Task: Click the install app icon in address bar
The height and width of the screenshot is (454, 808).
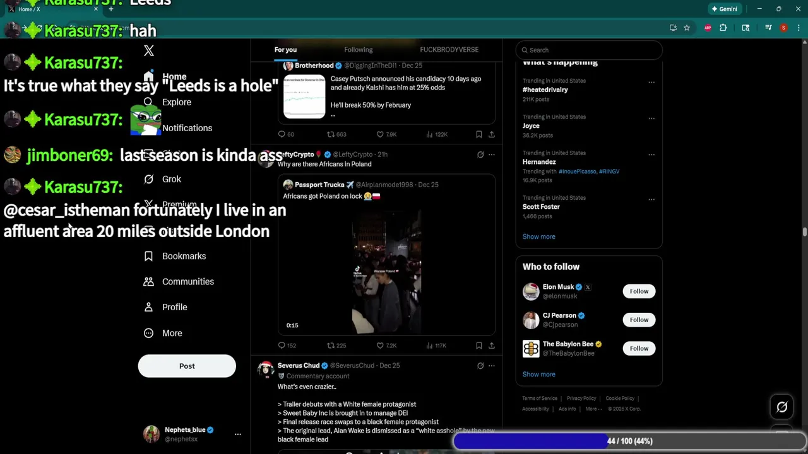Action: click(x=673, y=28)
